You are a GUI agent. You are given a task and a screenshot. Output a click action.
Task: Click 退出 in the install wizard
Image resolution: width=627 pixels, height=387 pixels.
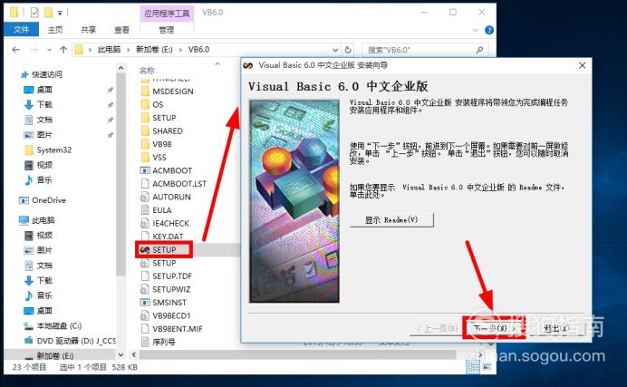[555, 329]
